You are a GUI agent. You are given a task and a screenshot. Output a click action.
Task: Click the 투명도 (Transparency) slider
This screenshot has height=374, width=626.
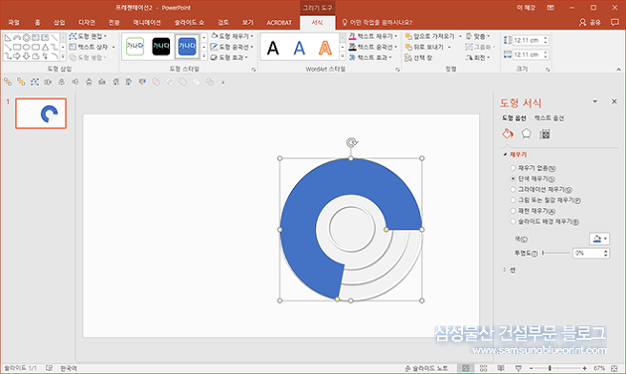(x=556, y=253)
